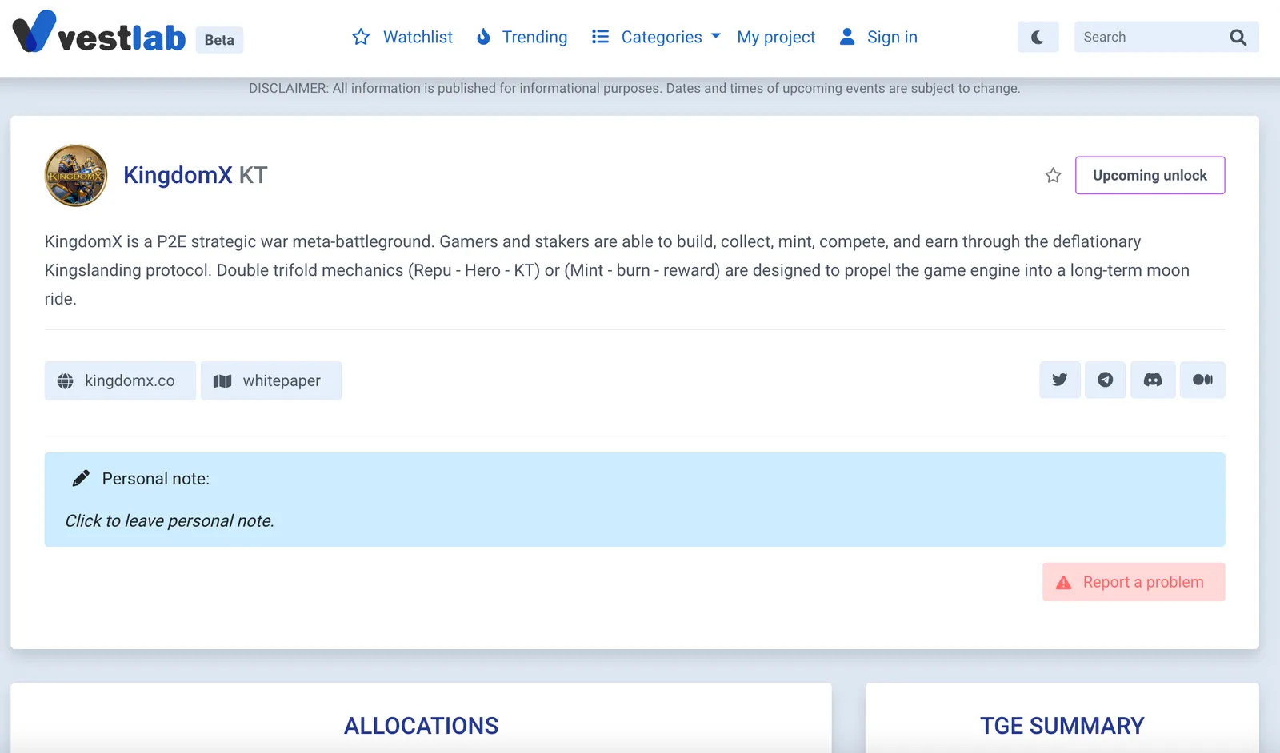Open the Watchlist page

[x=402, y=37]
